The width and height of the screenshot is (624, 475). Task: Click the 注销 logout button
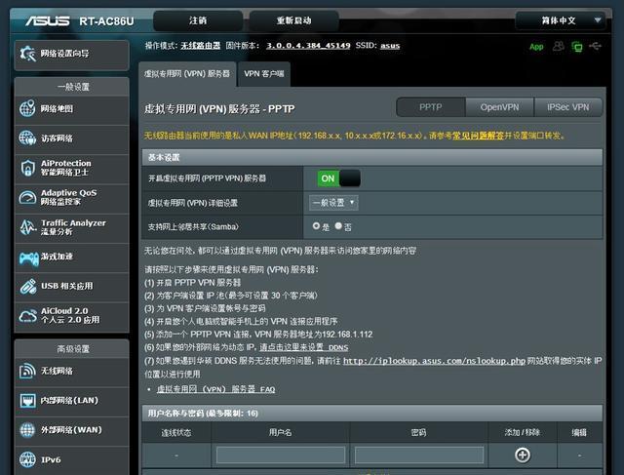198,20
